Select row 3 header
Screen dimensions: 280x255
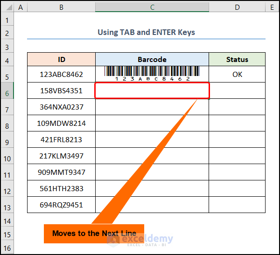[7, 46]
